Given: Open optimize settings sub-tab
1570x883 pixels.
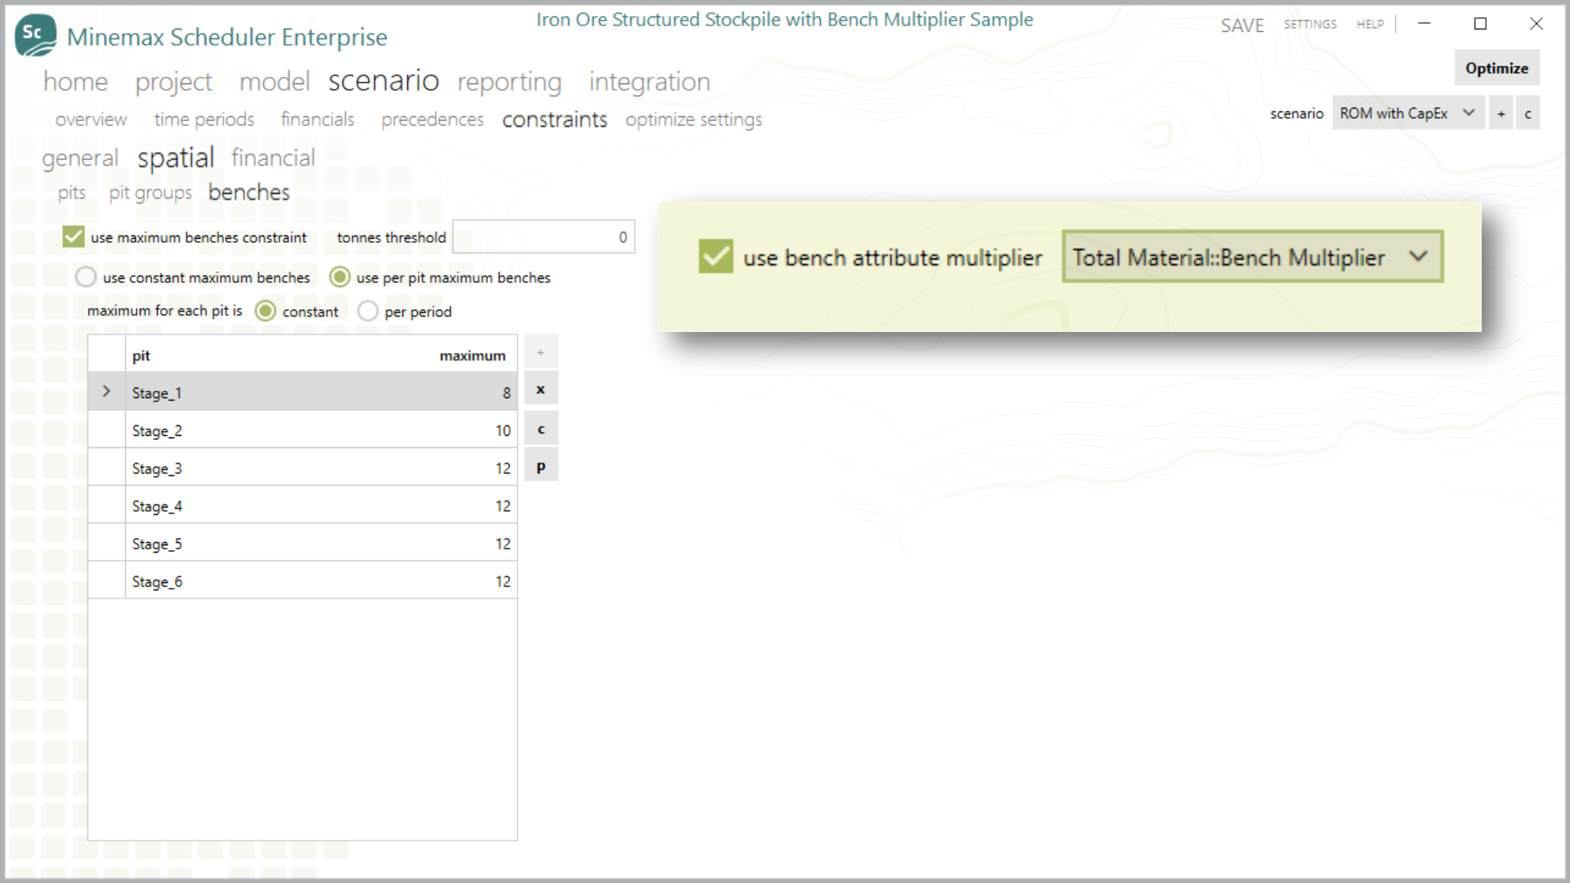Looking at the screenshot, I should pos(693,119).
